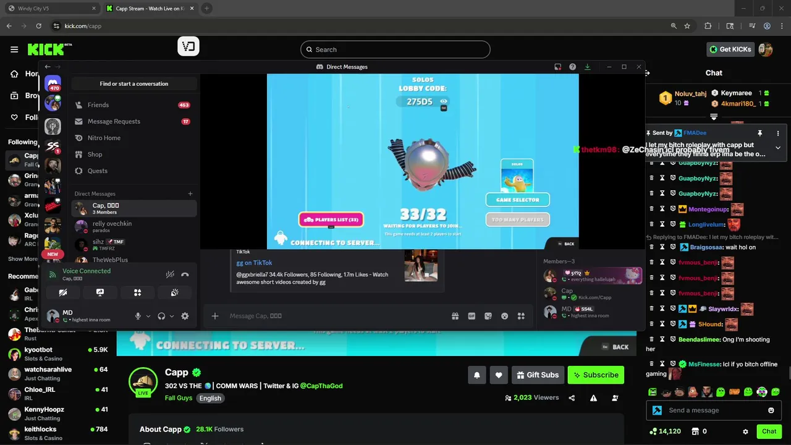Open headphone output options arrow
Image resolution: width=791 pixels, height=445 pixels.
click(172, 316)
